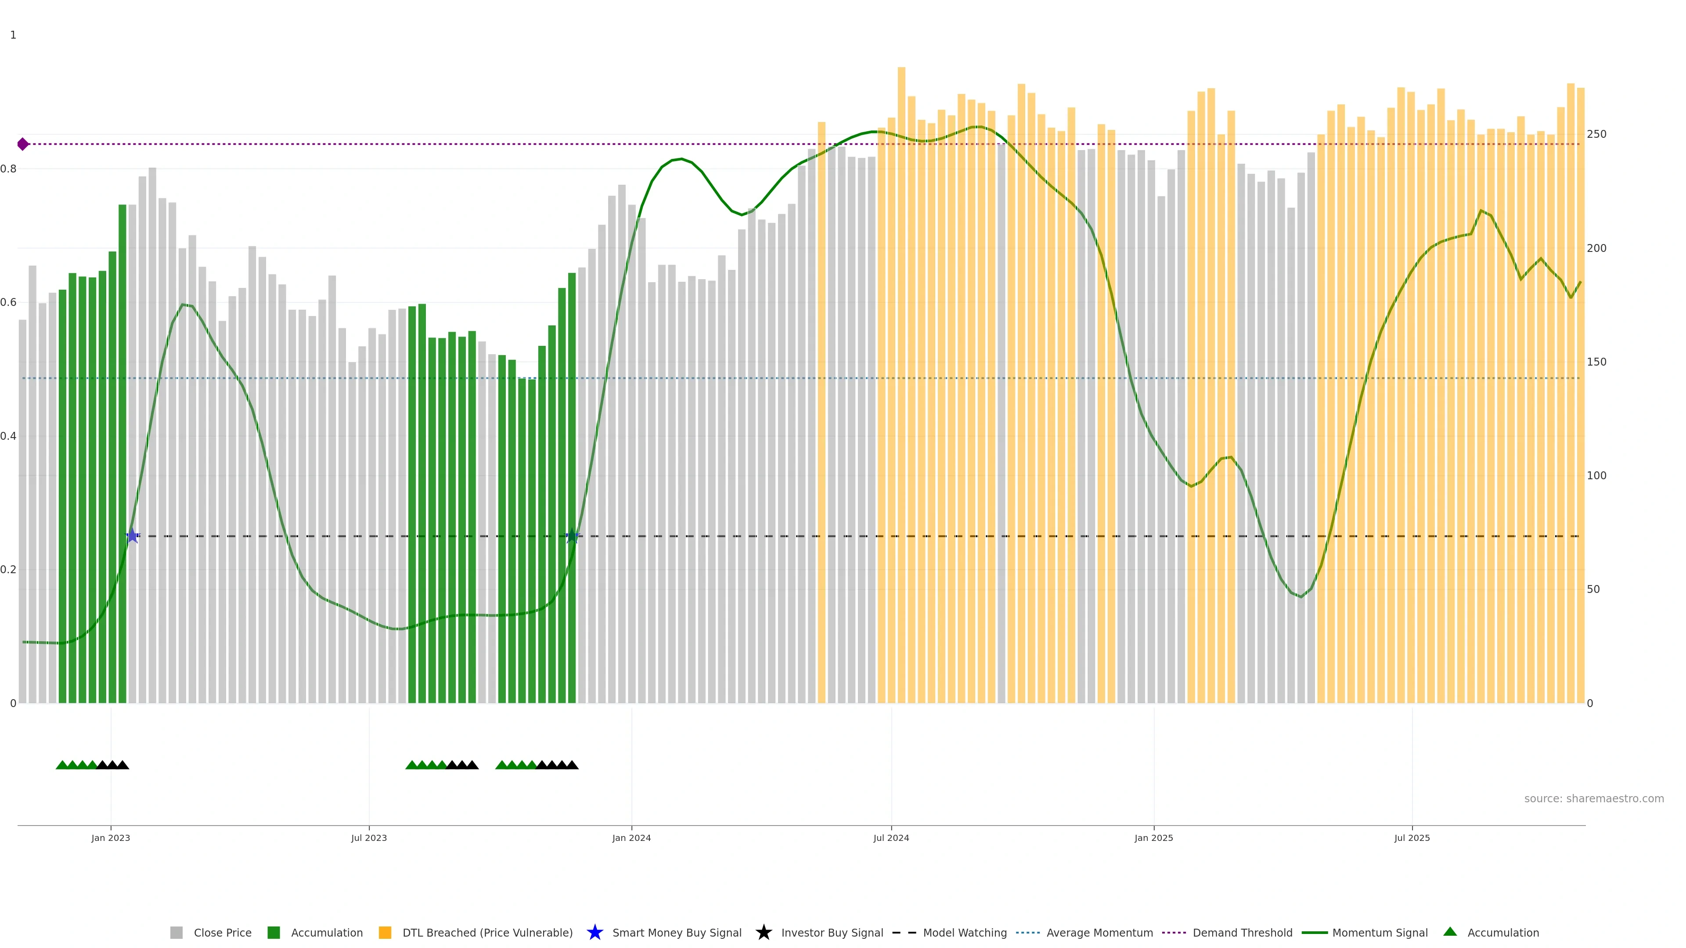The height and width of the screenshot is (948, 1686).
Task: Click the Jul 2023 date tick label
Action: pos(368,837)
